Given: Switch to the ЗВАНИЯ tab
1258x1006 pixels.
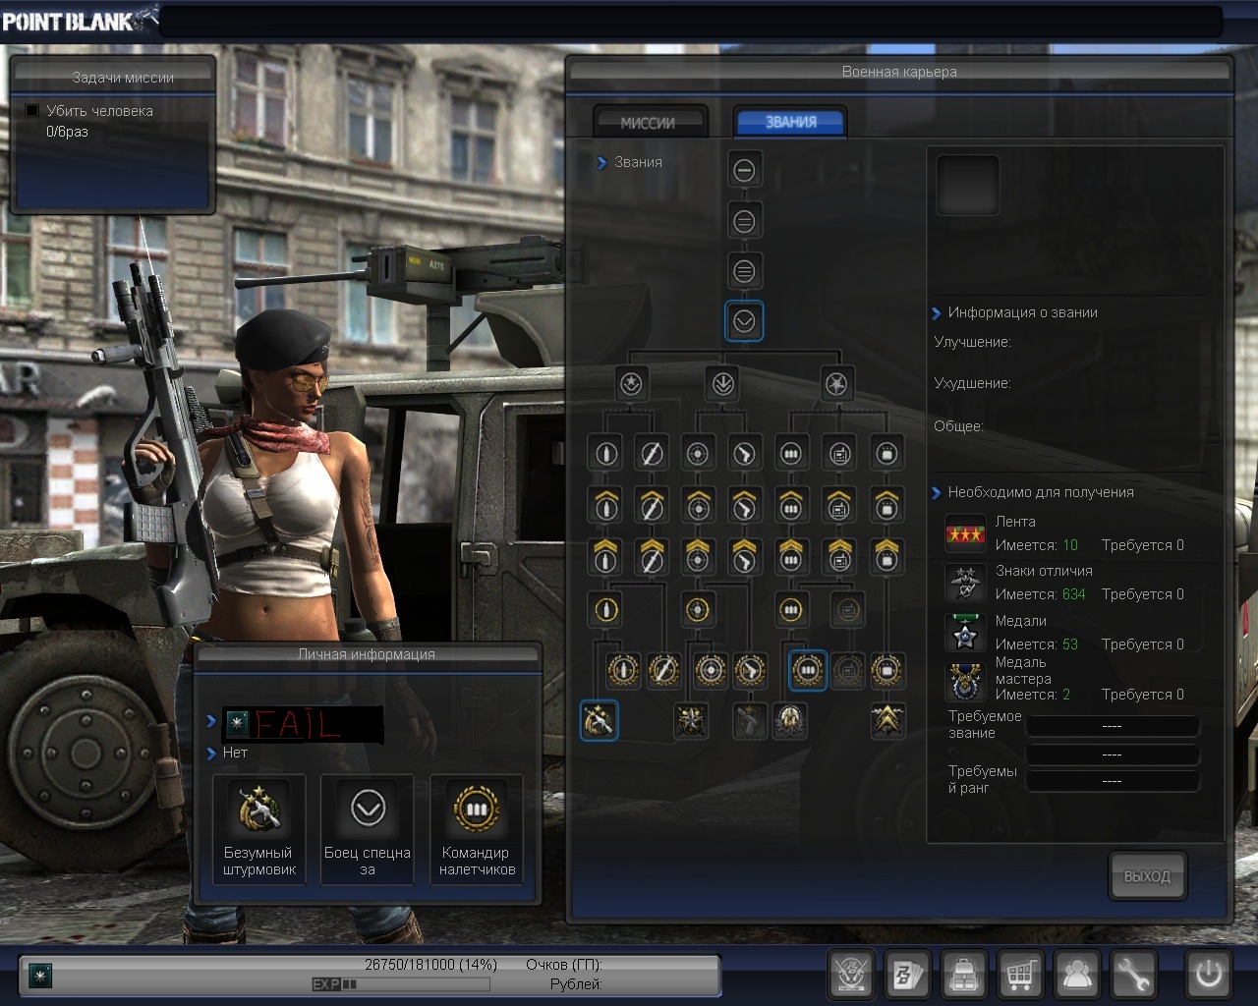Looking at the screenshot, I should coord(791,122).
